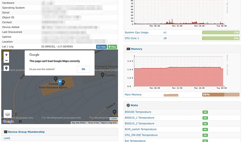Click Report a map error link
This screenshot has height=142, width=242.
tap(109, 123)
